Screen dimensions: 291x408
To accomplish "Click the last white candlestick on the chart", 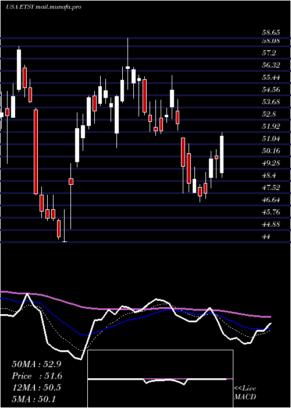I will 222,154.
